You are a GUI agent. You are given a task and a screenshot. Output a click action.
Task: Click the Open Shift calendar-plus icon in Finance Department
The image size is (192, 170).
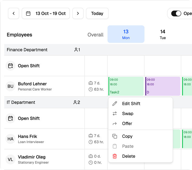click(11, 66)
